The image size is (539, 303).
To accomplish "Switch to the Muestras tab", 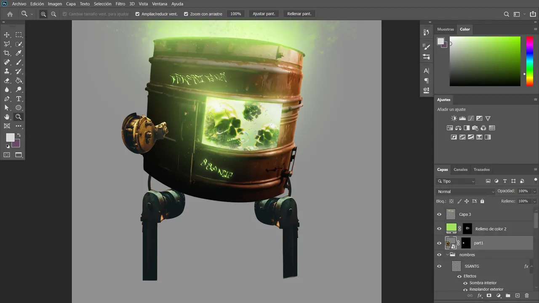I will click(446, 29).
